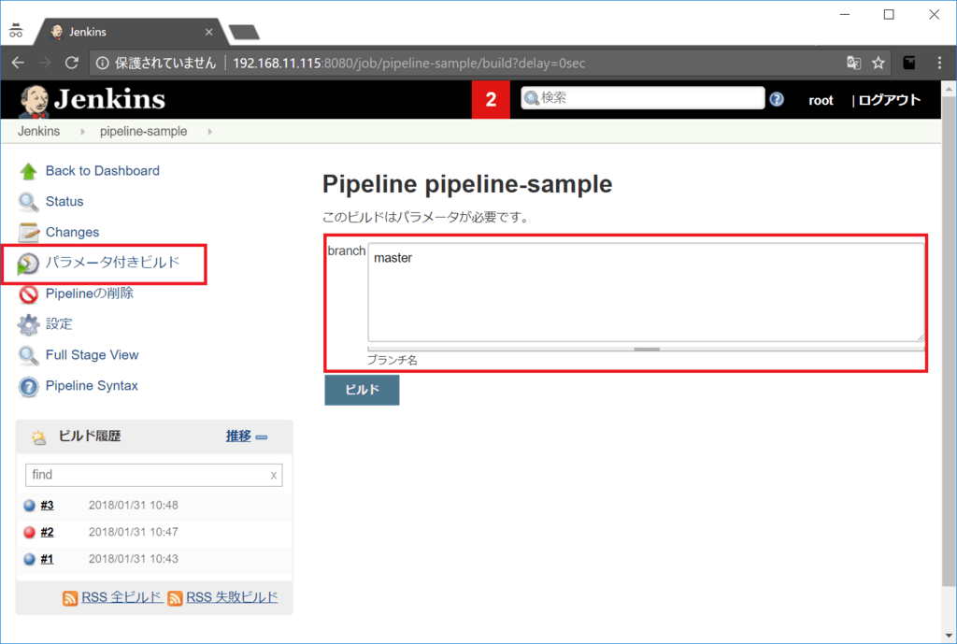Viewport: 957px width, 644px height.
Task: Open the pipeline-sample breadcrumb link
Action: pyautogui.click(x=143, y=131)
